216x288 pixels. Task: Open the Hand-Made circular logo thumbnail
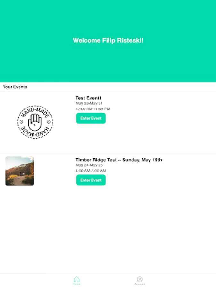(x=35, y=122)
